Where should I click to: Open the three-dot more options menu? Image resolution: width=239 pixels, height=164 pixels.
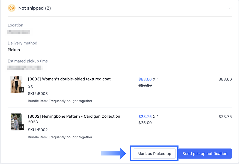point(229,8)
